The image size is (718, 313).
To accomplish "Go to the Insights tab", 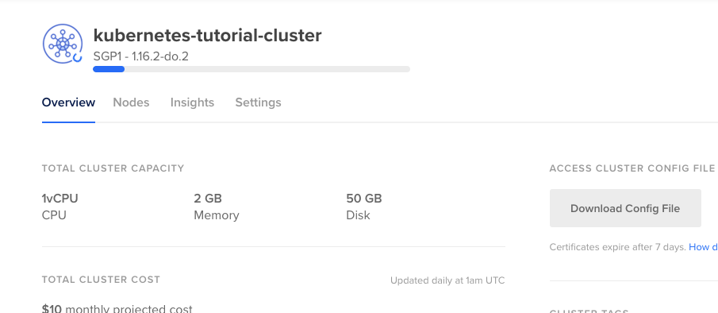I will 192,102.
